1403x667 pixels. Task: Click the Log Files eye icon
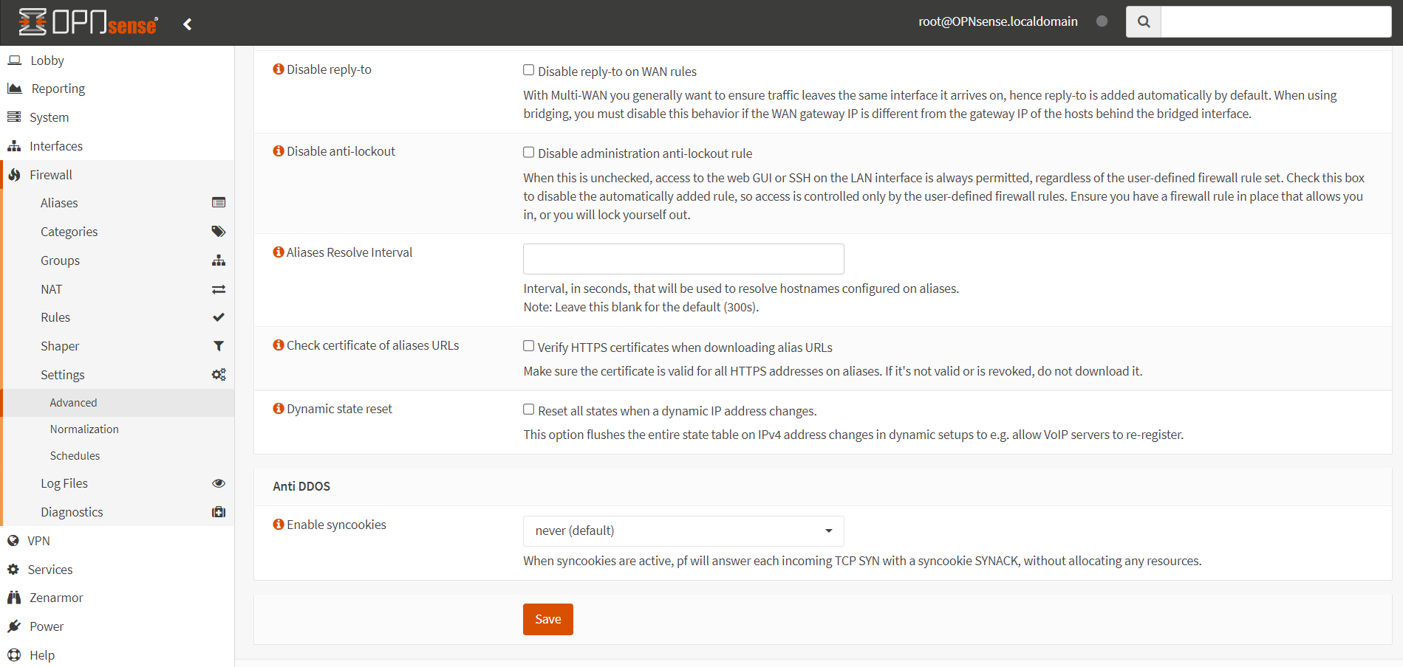219,483
